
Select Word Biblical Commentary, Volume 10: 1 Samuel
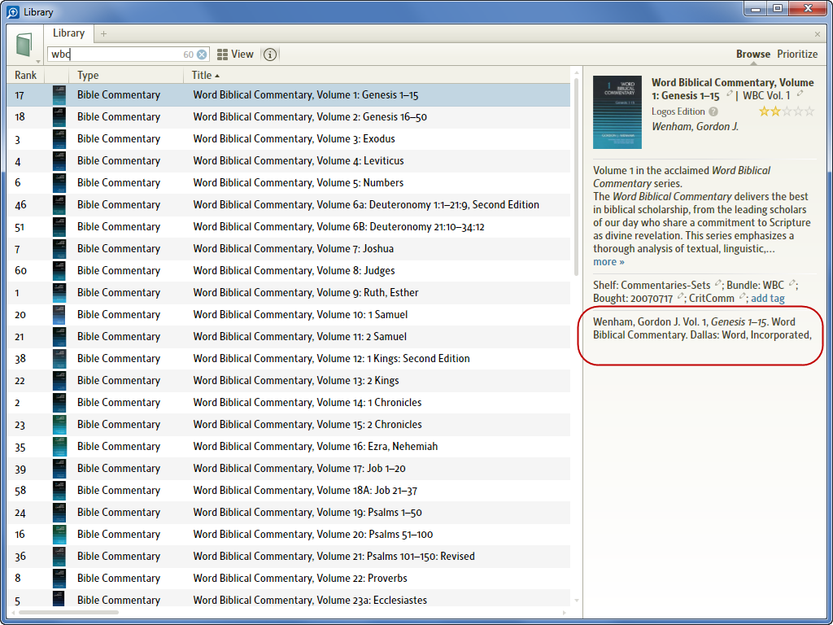click(289, 315)
